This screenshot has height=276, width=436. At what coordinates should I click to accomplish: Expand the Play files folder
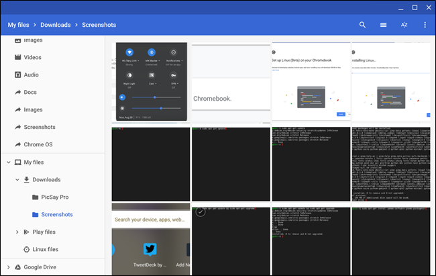17,232
